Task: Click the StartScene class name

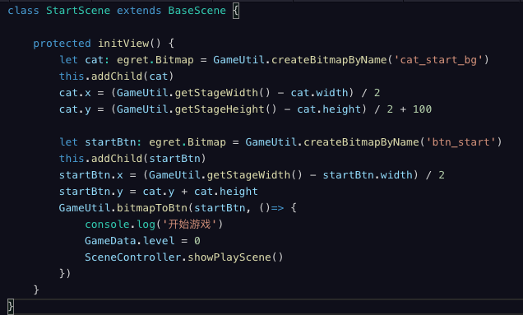Action: point(78,11)
